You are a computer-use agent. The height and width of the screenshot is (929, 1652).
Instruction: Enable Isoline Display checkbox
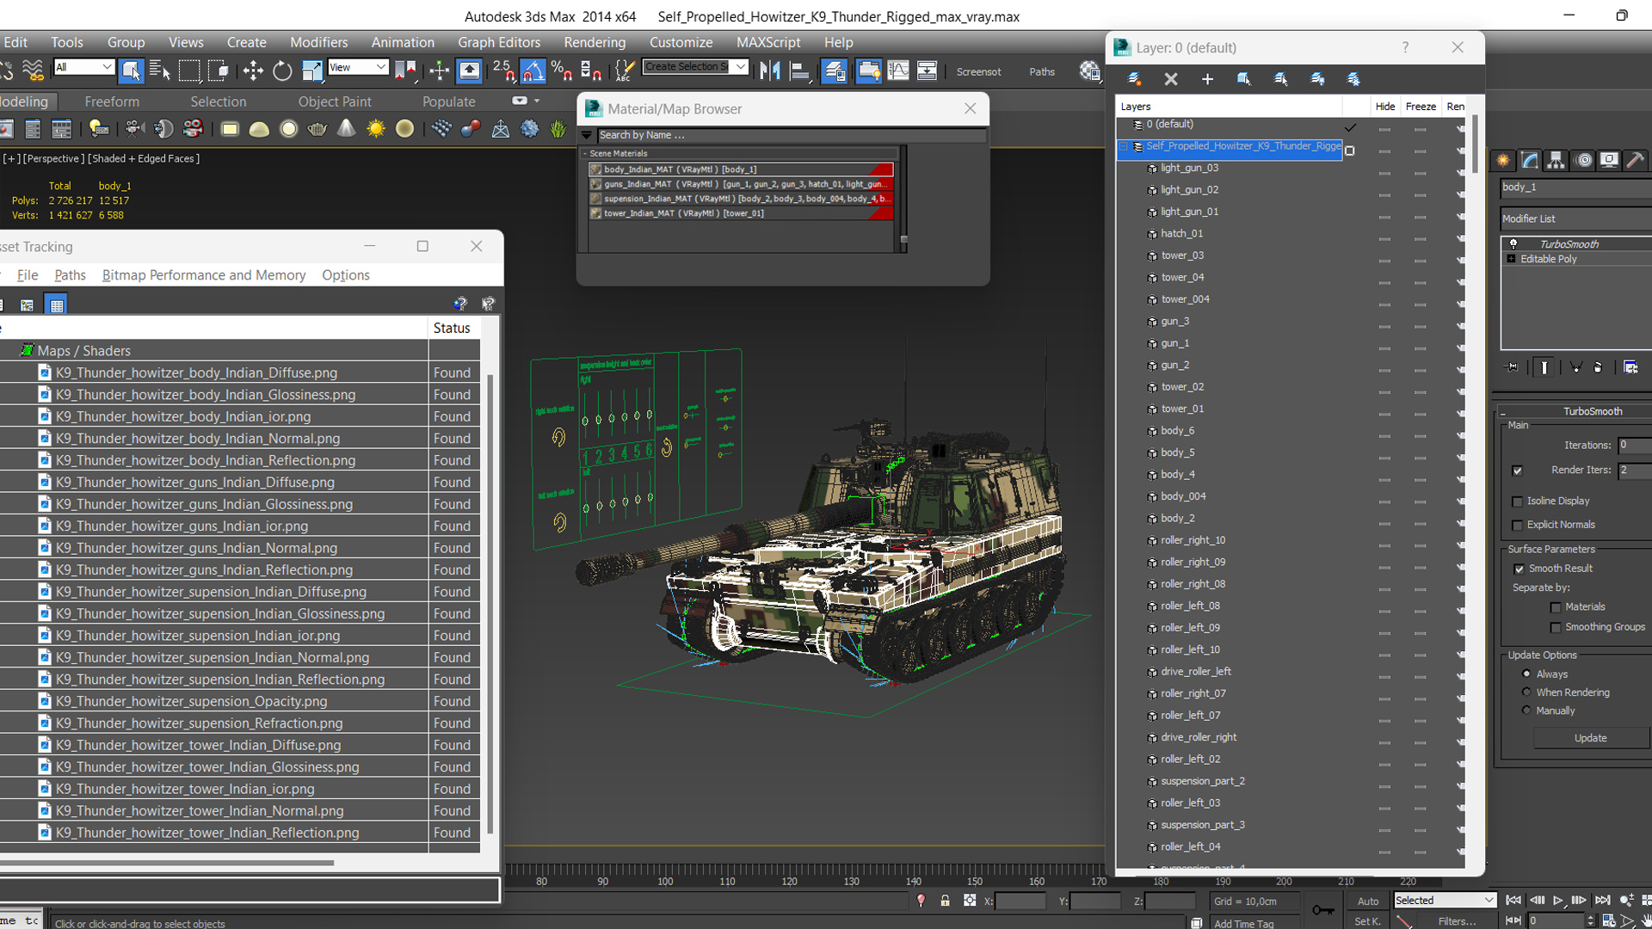pyautogui.click(x=1518, y=501)
